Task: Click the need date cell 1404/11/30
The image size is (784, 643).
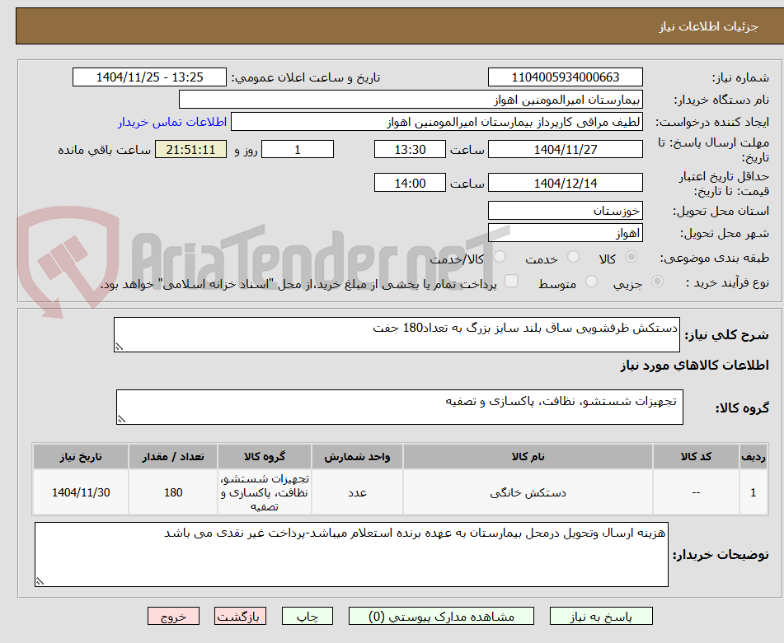Action: (81, 492)
